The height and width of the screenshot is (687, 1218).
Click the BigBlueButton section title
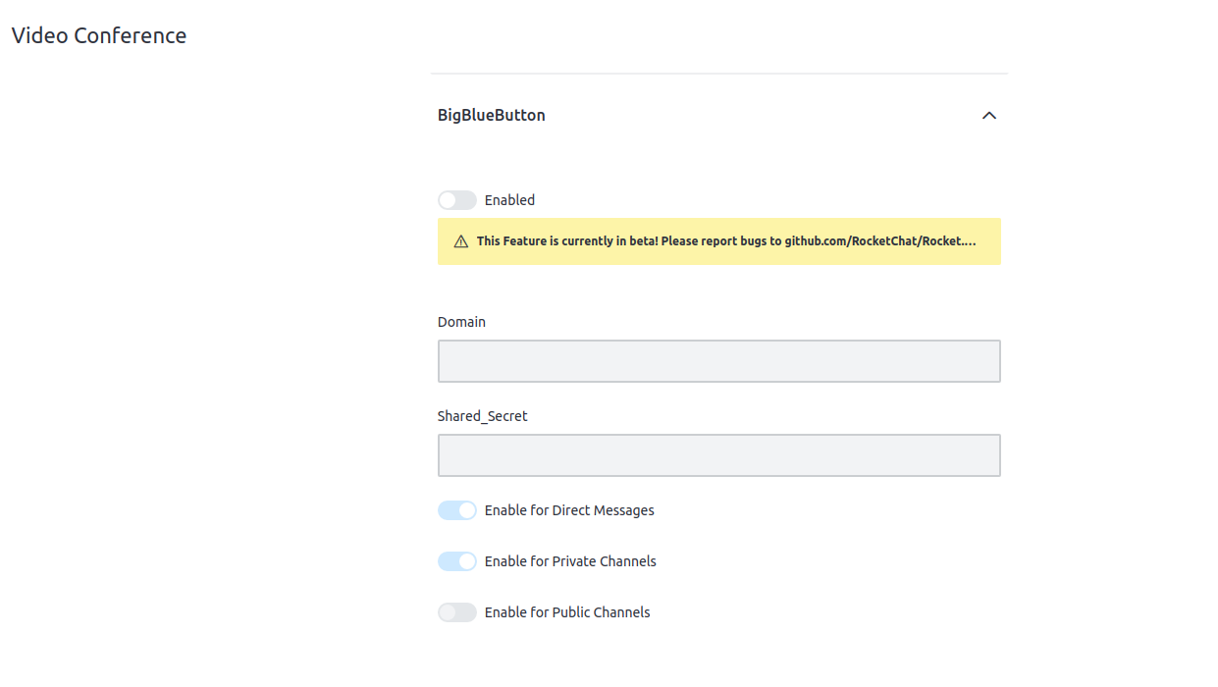point(492,115)
